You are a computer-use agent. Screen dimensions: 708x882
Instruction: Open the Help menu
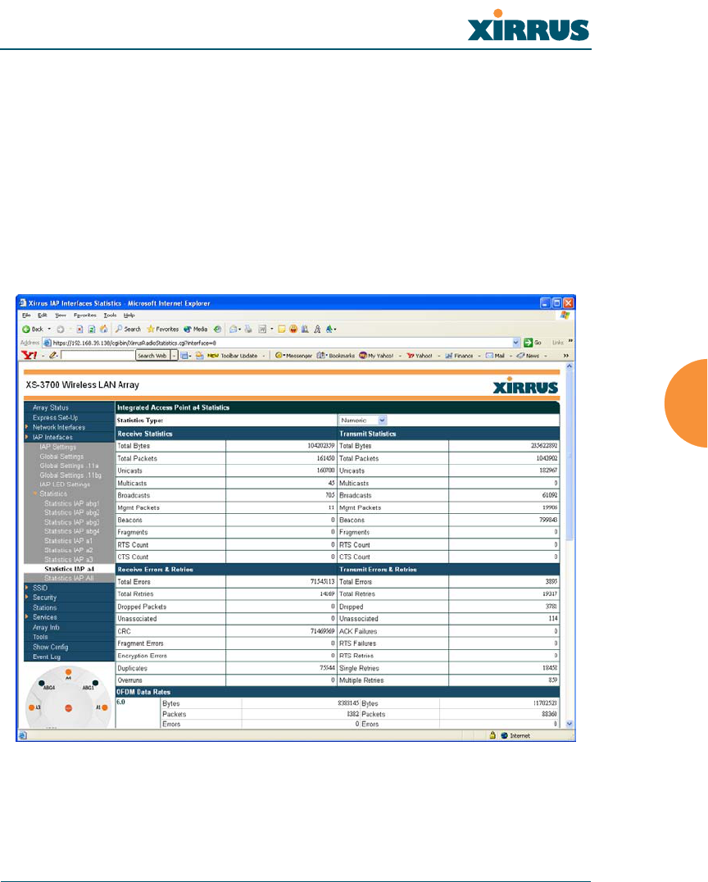click(129, 315)
